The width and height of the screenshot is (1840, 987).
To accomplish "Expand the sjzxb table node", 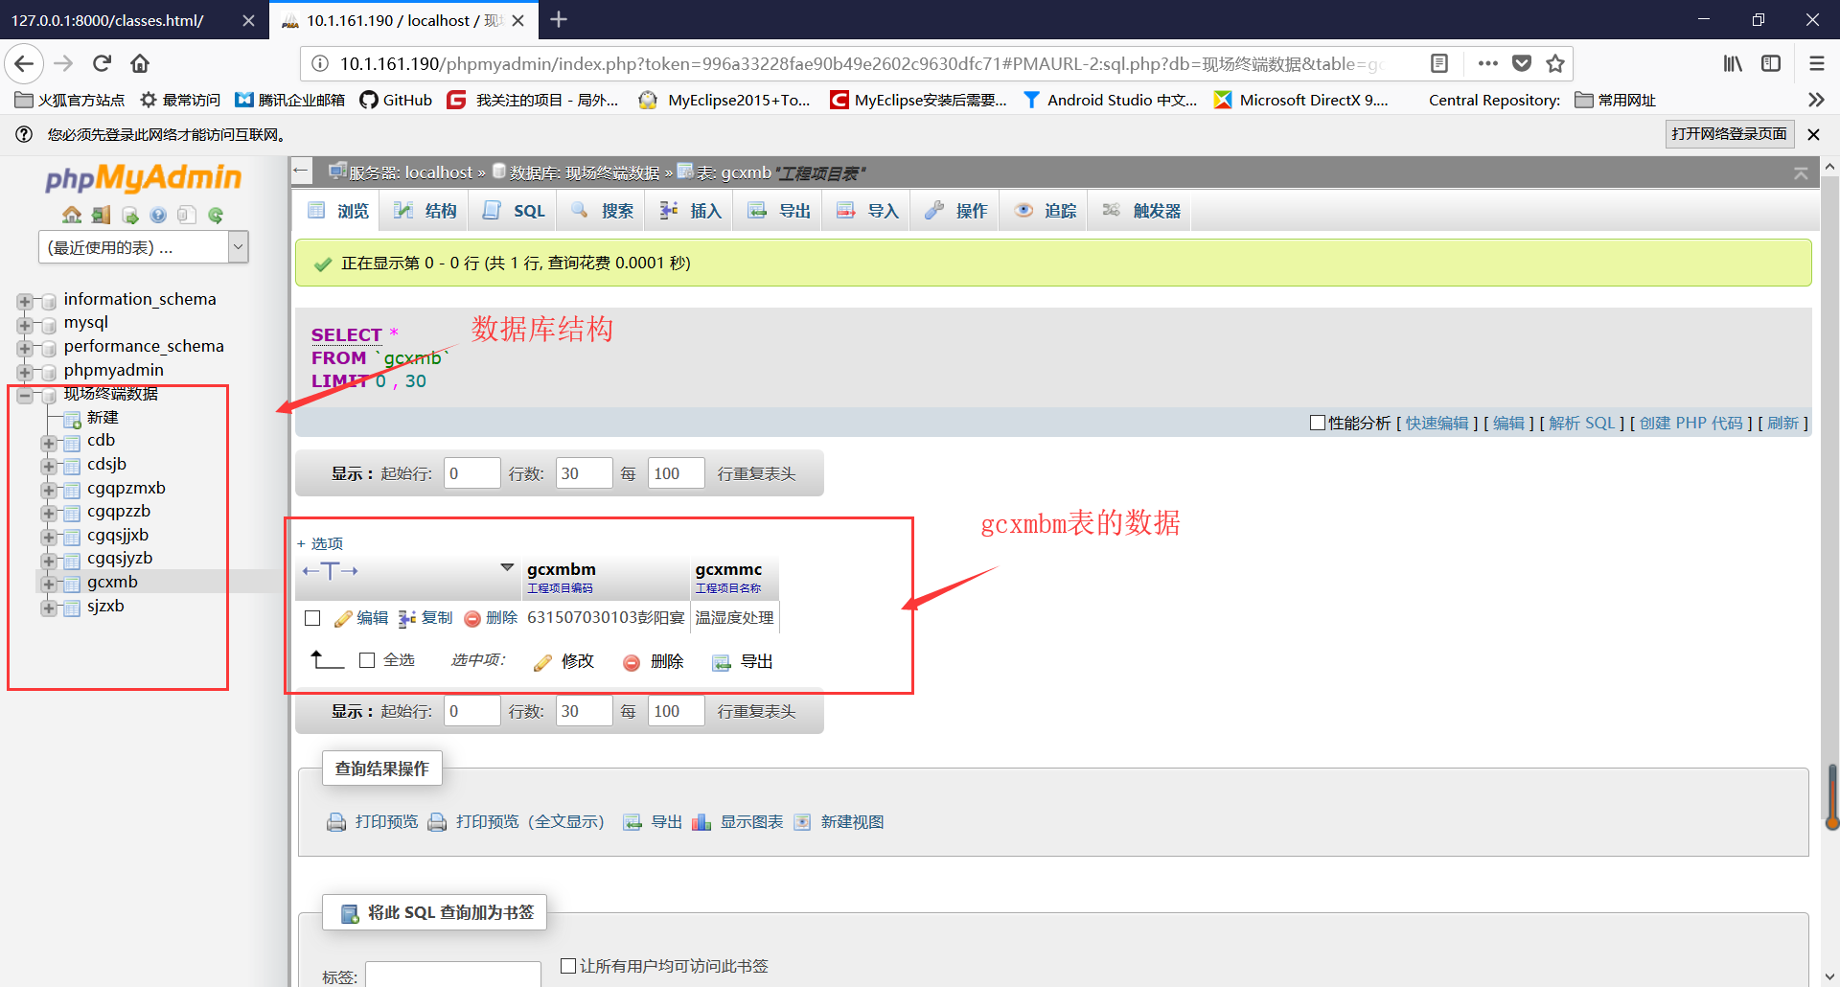I will tap(48, 608).
